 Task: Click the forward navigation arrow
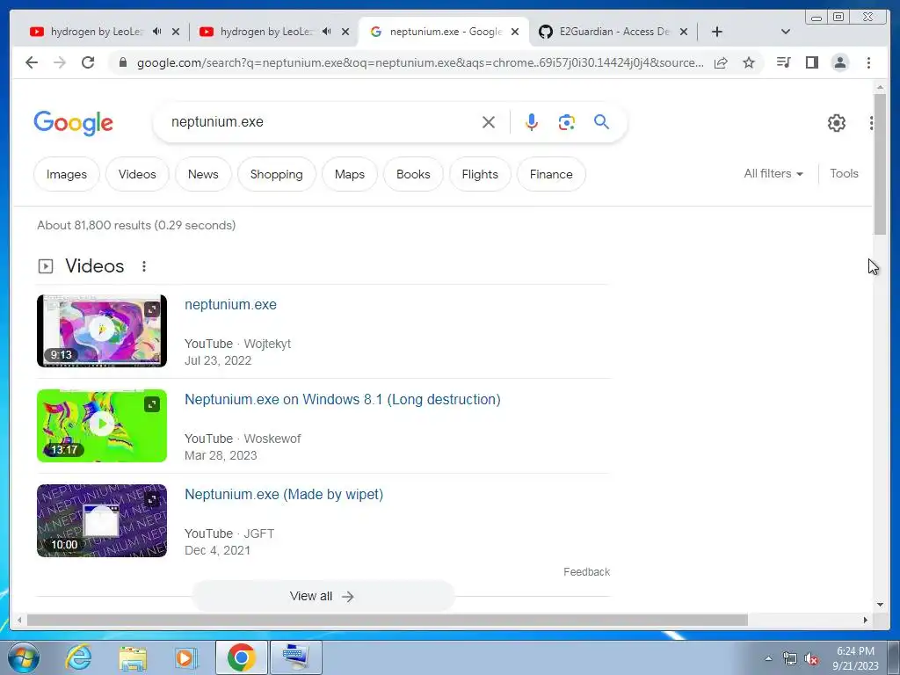(60, 62)
